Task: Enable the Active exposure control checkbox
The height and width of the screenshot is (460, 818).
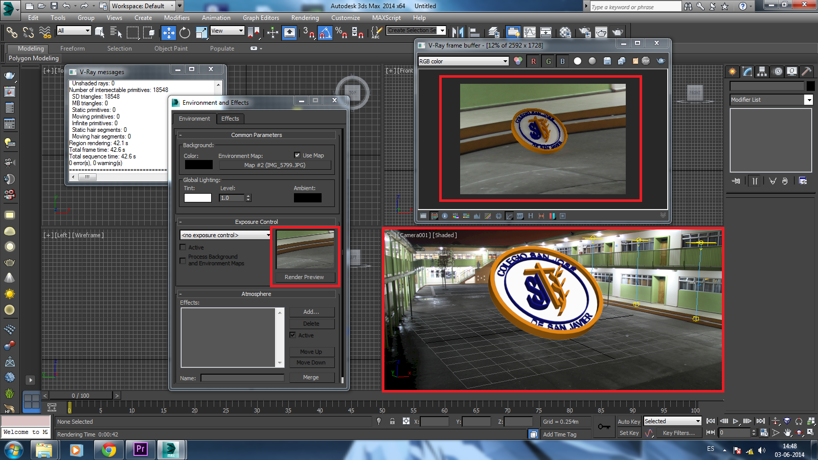Action: (x=183, y=247)
